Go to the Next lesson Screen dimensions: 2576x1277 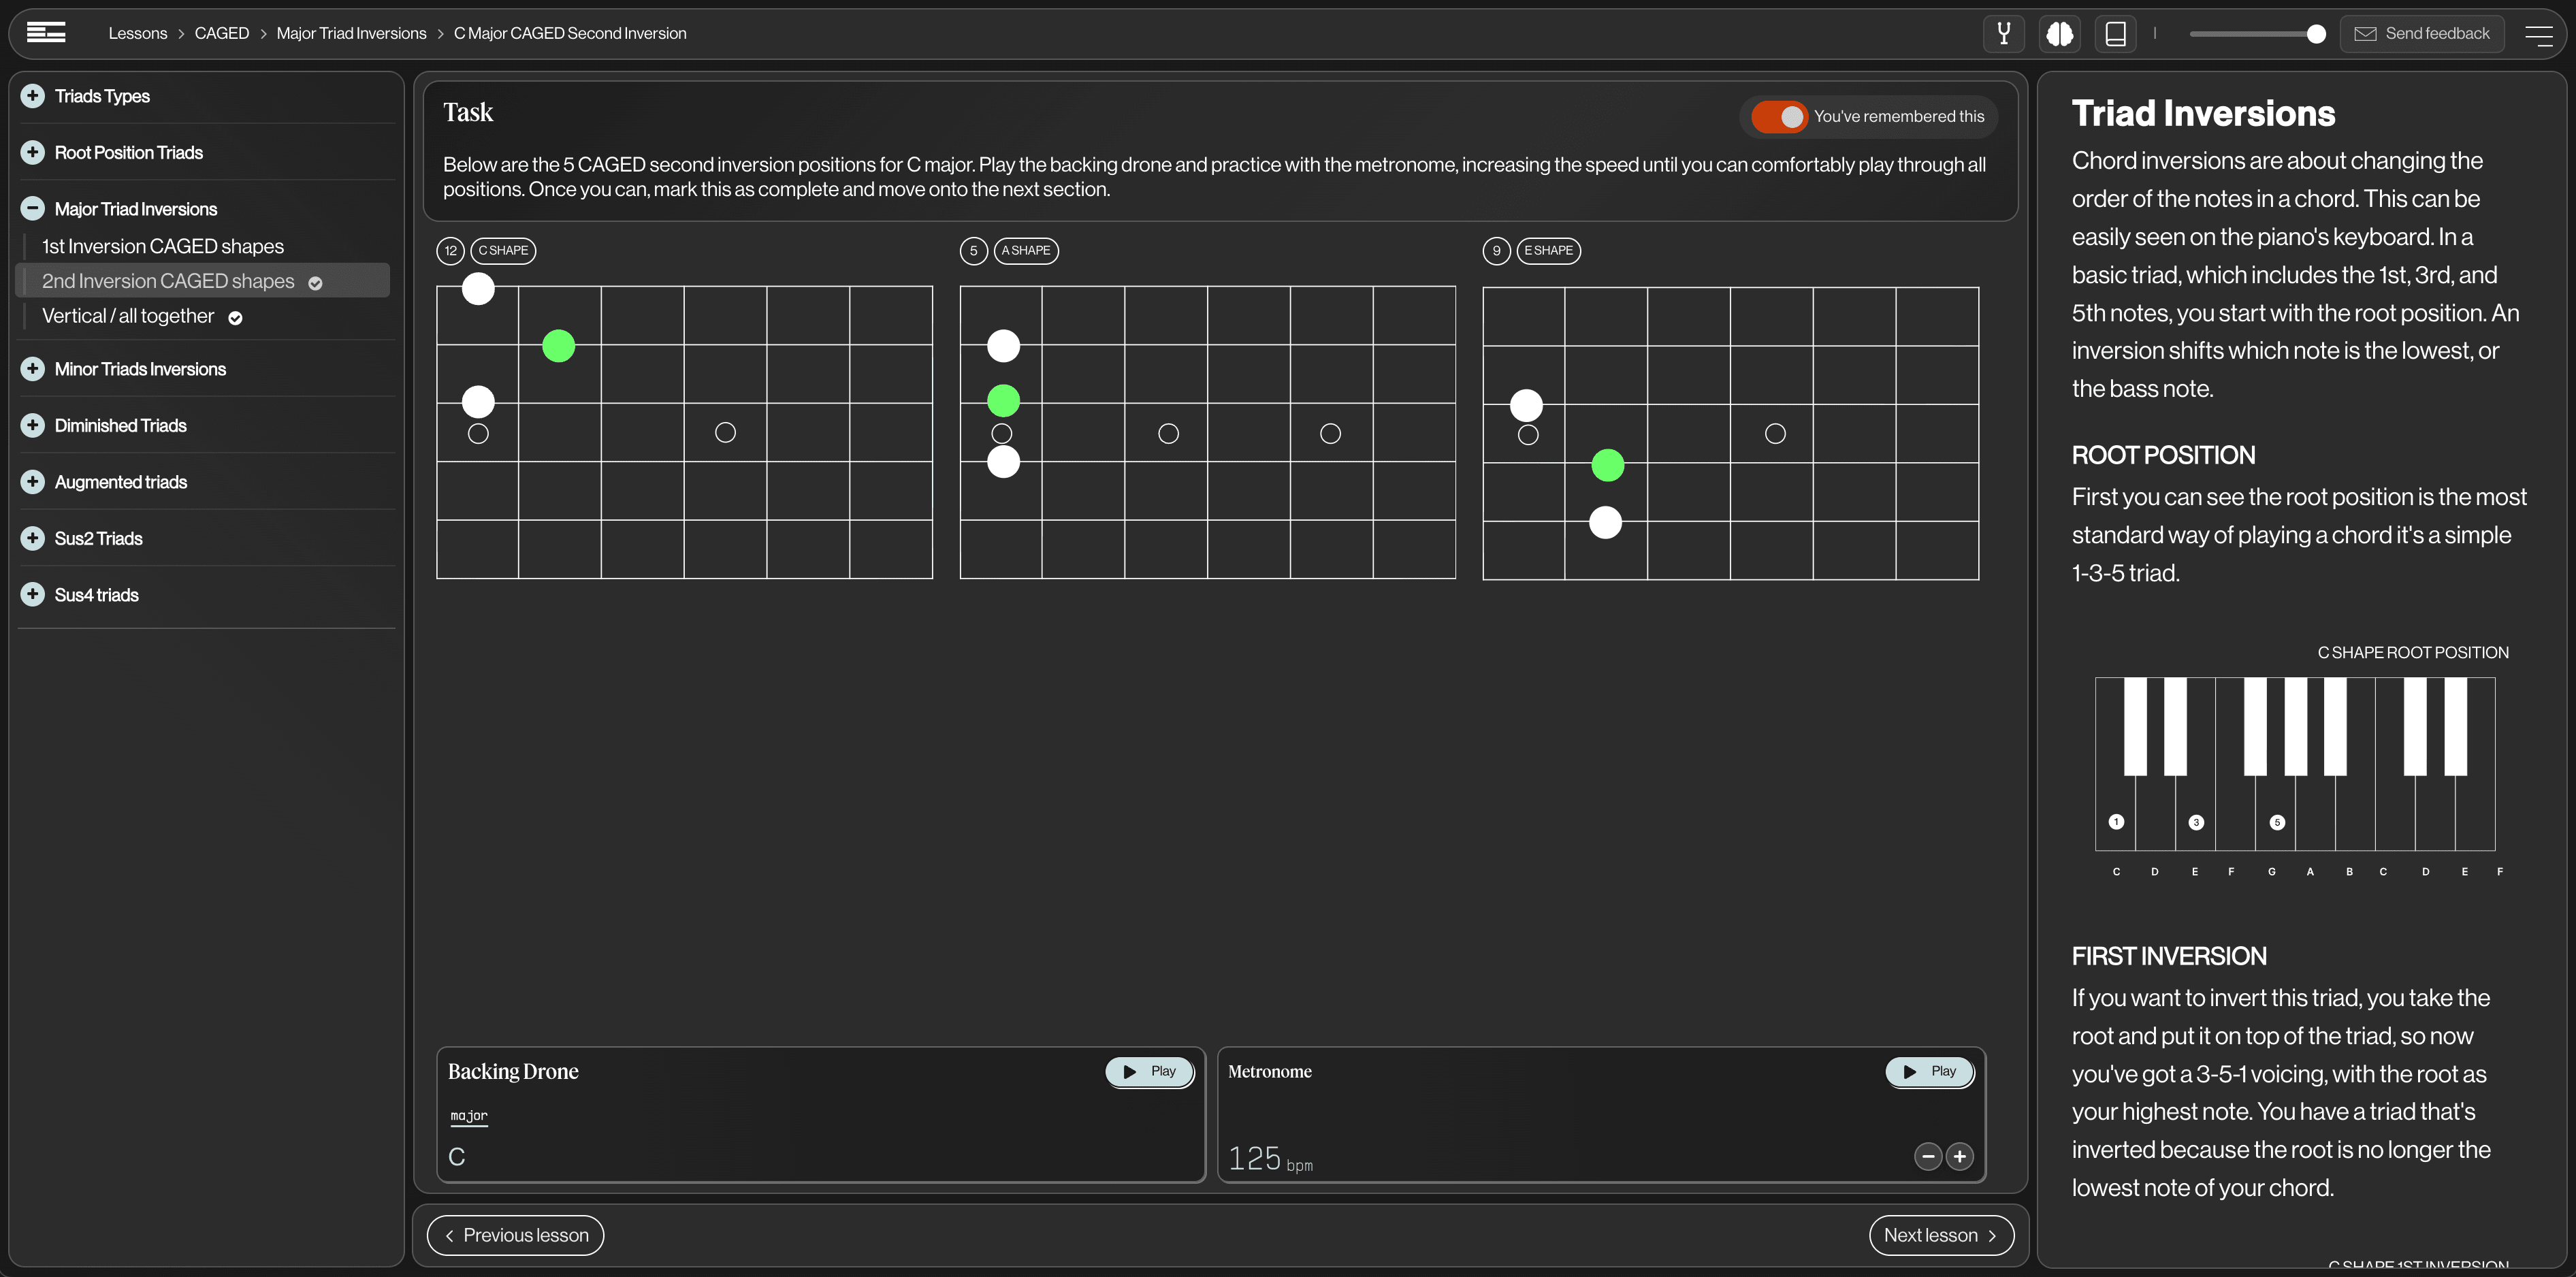click(x=1941, y=1236)
